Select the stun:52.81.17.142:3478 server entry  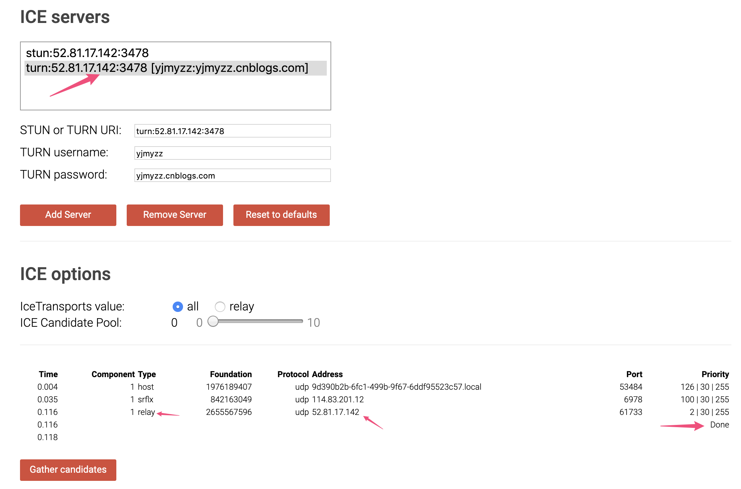tap(87, 53)
